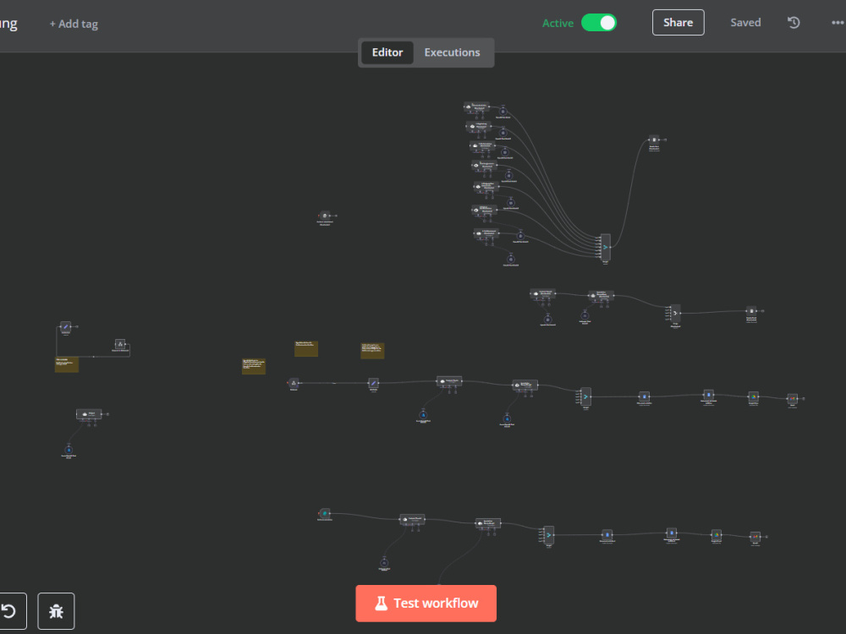Select the document node ending the second-from-top workflow
The height and width of the screenshot is (634, 846).
click(x=751, y=311)
